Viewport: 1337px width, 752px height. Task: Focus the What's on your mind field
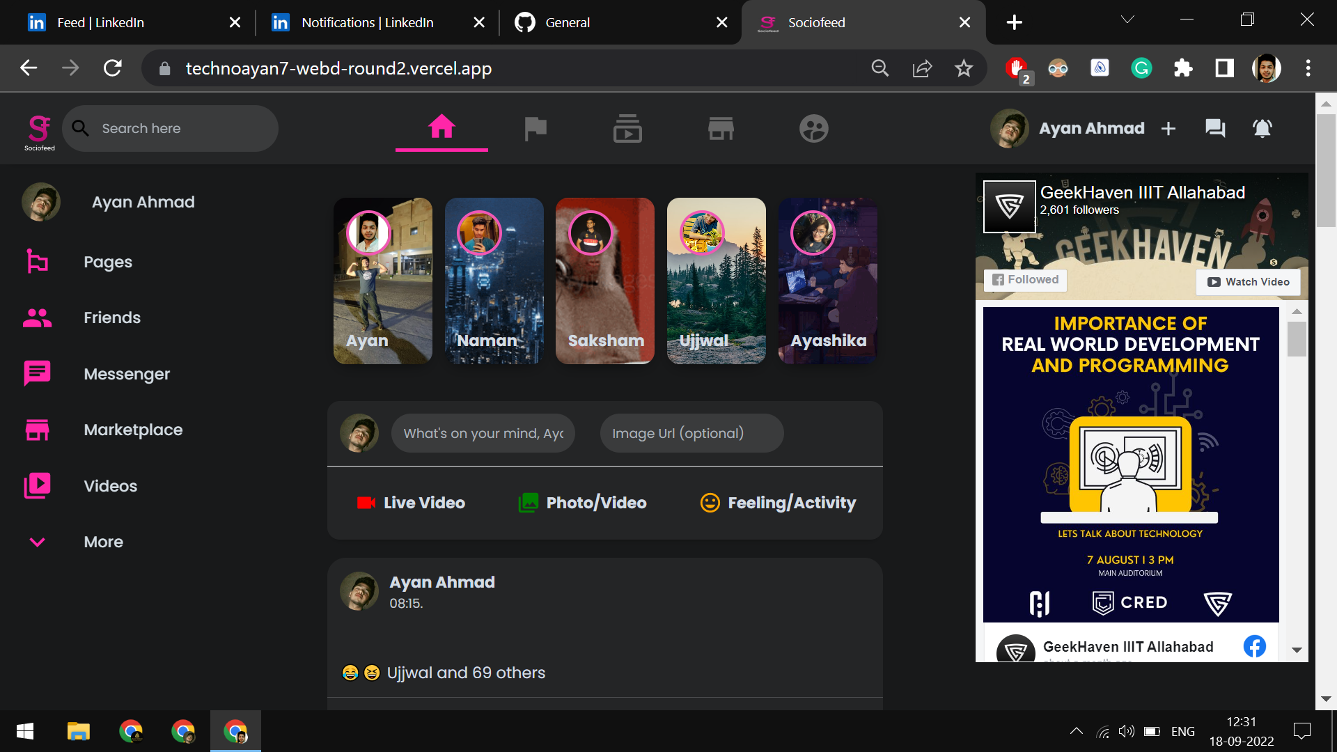coord(483,433)
